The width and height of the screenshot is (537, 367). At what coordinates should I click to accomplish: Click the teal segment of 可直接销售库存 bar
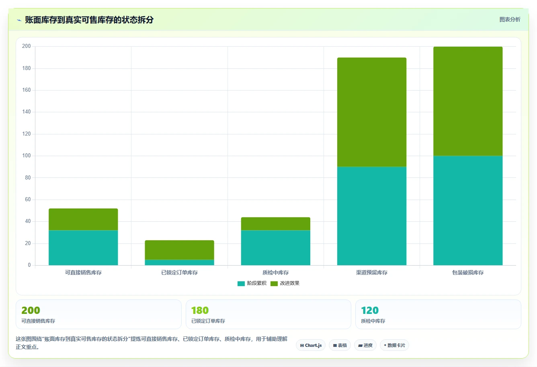83,248
